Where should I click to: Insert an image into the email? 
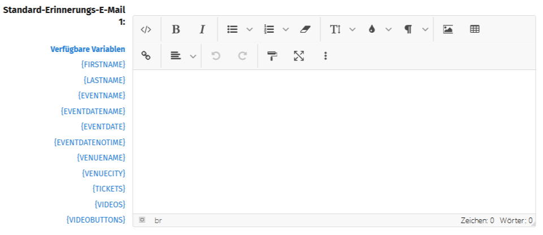tap(448, 29)
